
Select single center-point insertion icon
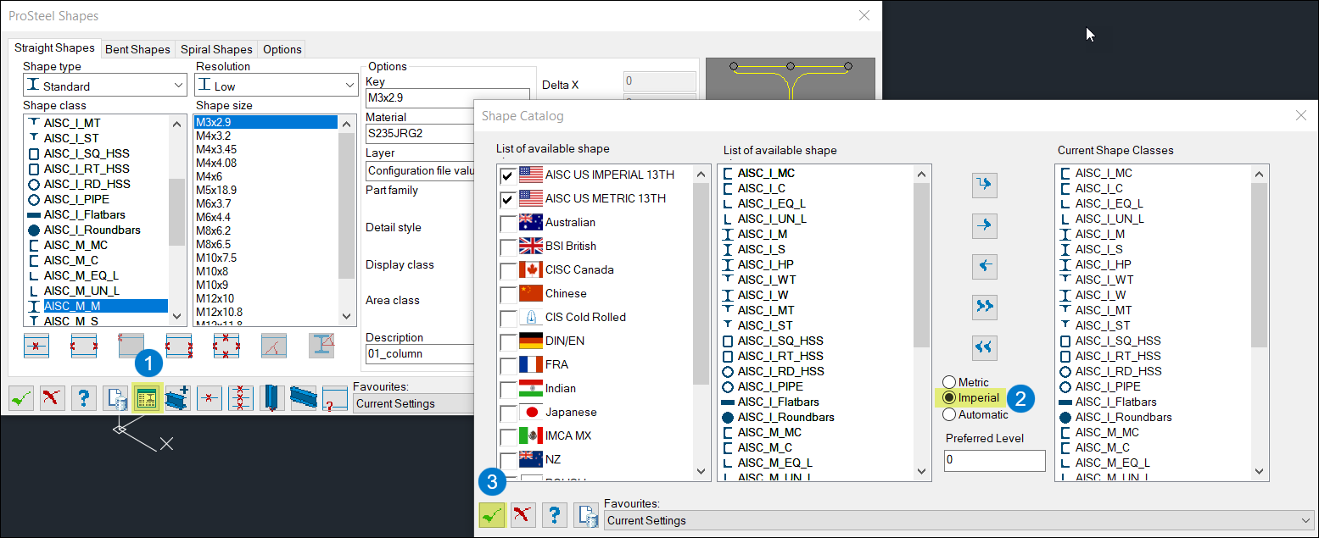pos(210,397)
